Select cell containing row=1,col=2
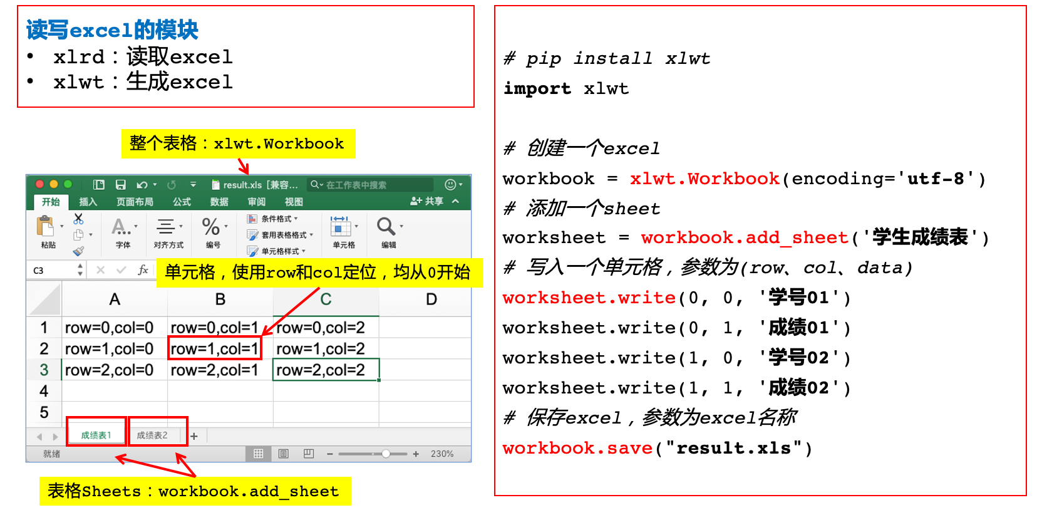The width and height of the screenshot is (1037, 510). point(326,349)
